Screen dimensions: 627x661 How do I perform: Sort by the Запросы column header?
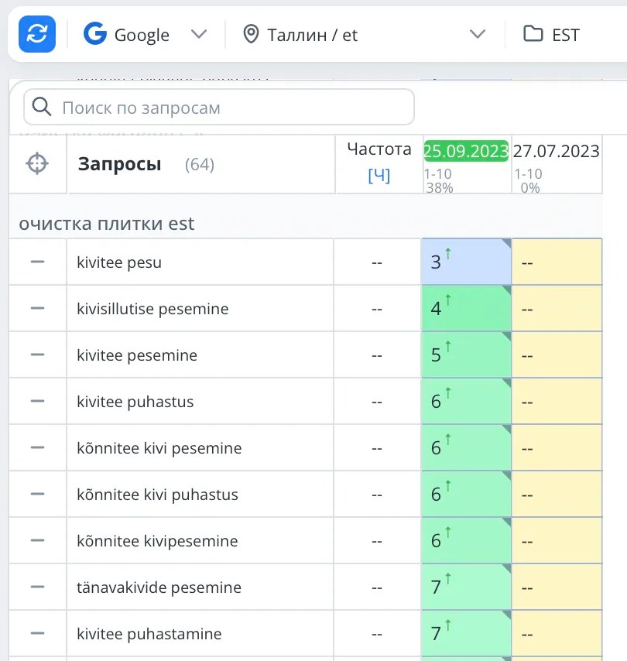(120, 164)
